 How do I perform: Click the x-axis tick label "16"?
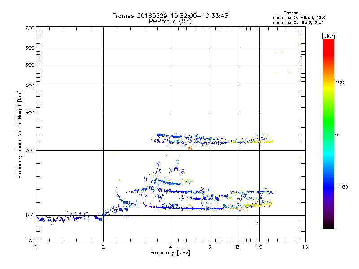(305, 247)
